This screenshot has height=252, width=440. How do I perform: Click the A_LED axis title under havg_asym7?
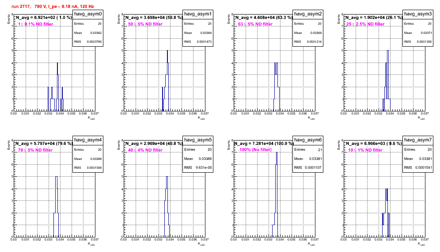click(421, 244)
